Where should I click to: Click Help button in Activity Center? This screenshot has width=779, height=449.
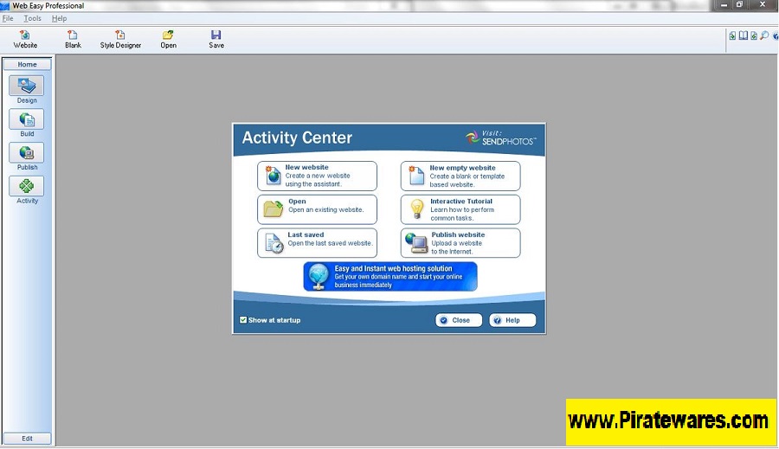pos(512,320)
